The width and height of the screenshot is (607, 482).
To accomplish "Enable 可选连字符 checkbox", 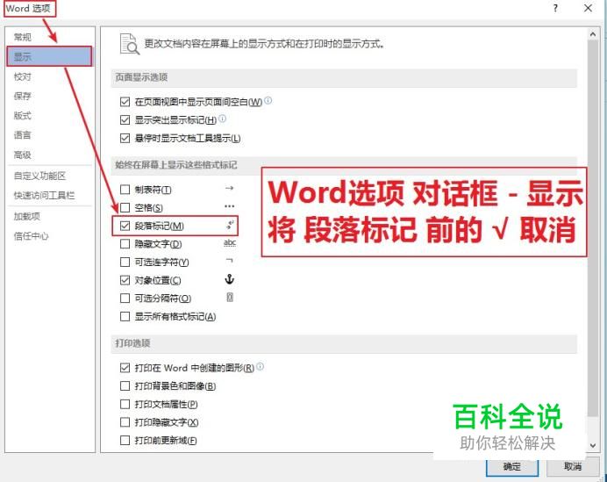I will pyautogui.click(x=125, y=263).
